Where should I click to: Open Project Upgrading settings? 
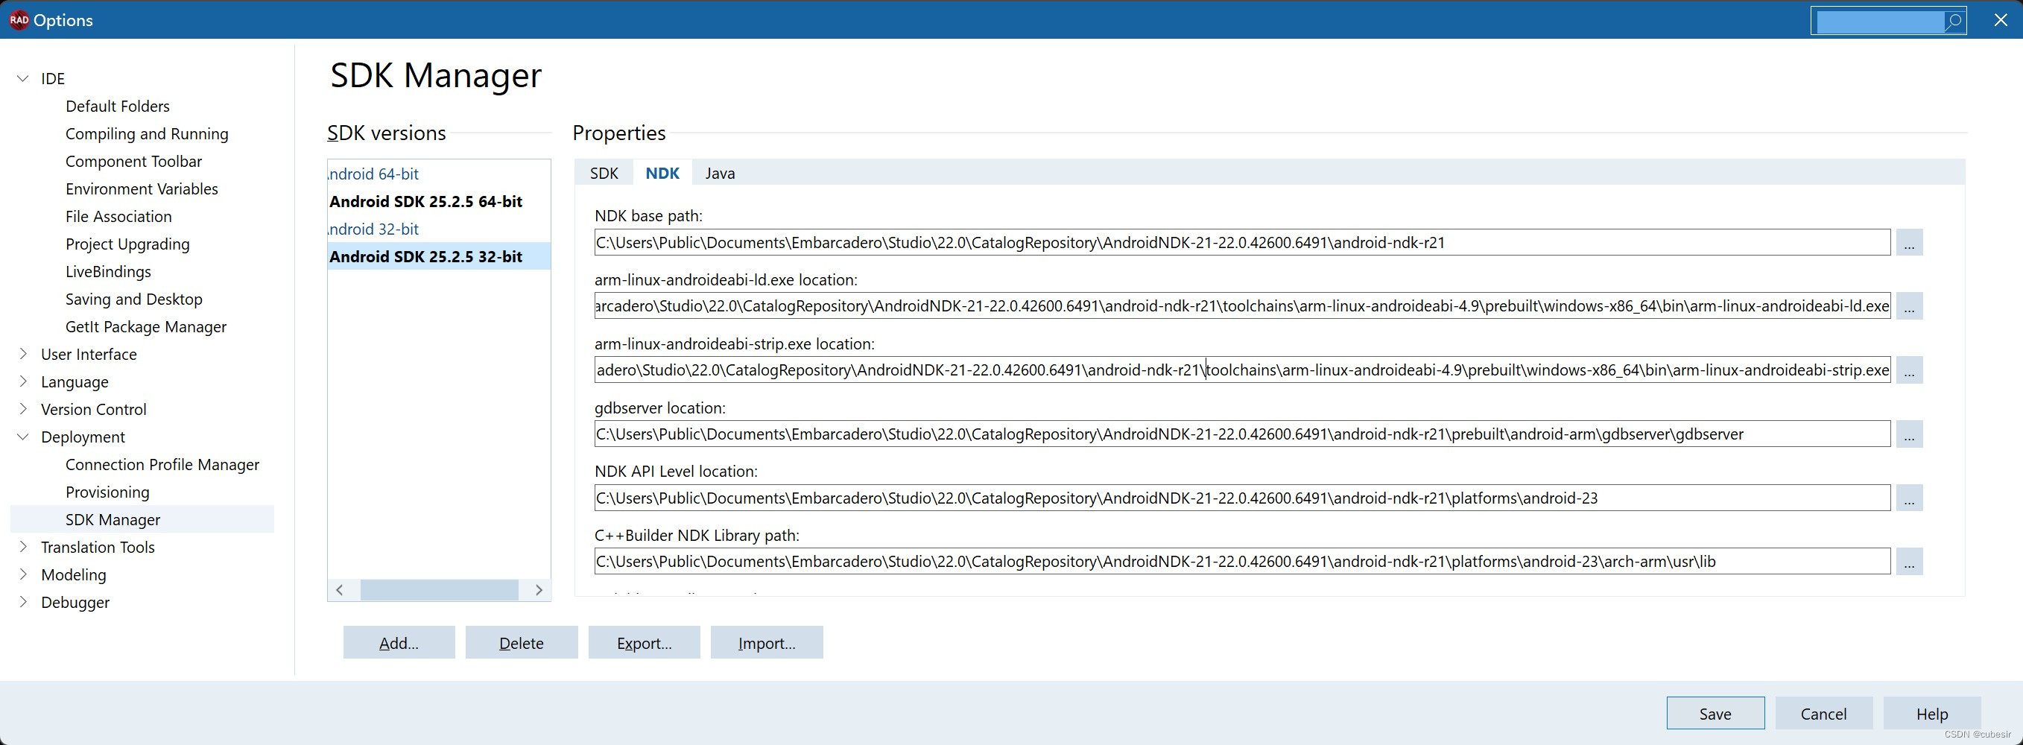pos(127,244)
